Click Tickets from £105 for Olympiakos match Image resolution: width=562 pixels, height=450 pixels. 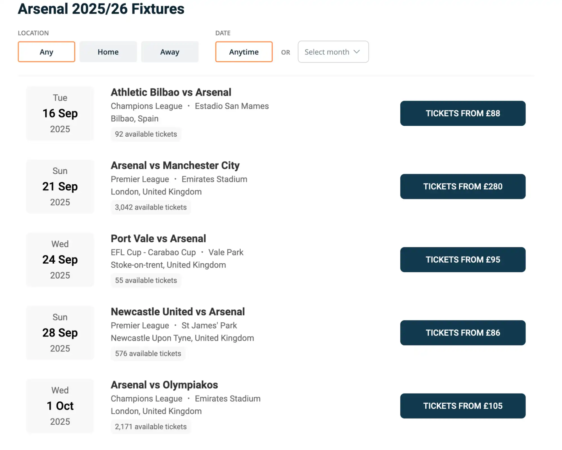(462, 406)
